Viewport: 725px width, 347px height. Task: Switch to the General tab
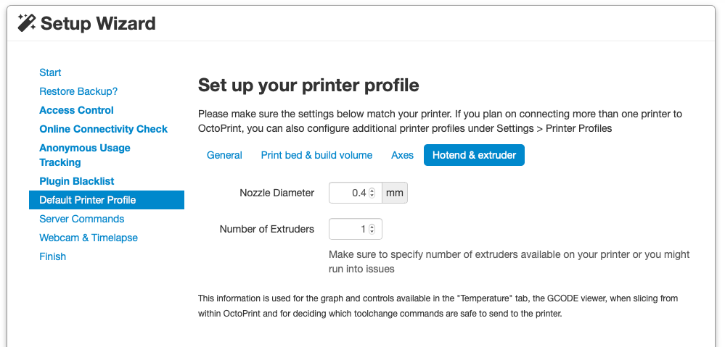pyautogui.click(x=224, y=155)
